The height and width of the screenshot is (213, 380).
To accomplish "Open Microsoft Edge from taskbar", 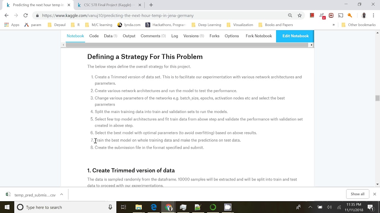I will click(154, 207).
